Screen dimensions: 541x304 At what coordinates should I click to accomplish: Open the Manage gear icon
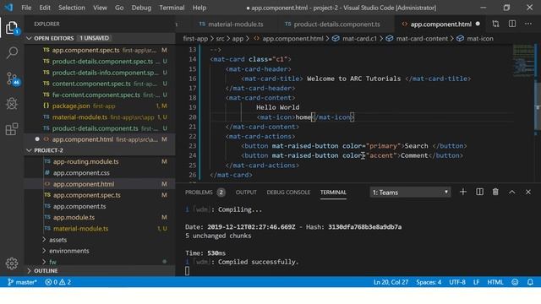pyautogui.click(x=12, y=263)
